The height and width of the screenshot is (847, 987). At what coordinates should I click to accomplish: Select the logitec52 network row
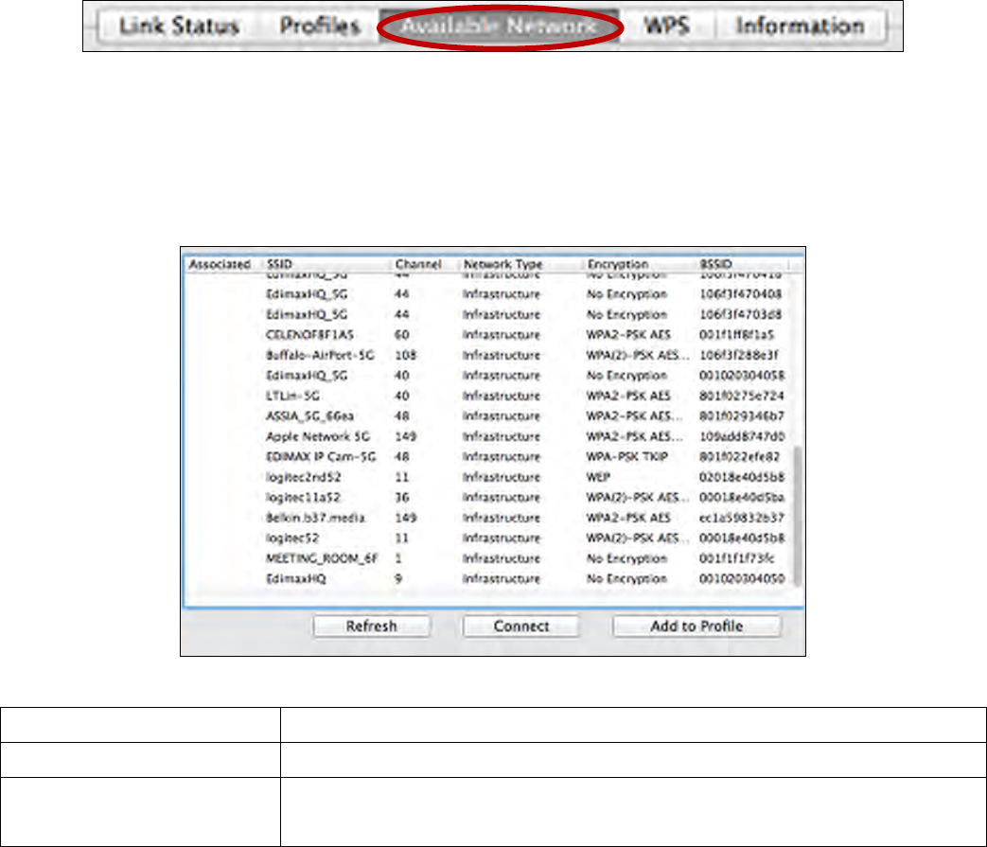tap(488, 538)
